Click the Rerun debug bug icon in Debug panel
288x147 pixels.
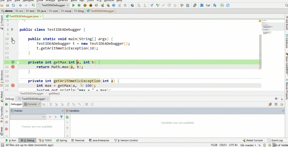click(6, 104)
